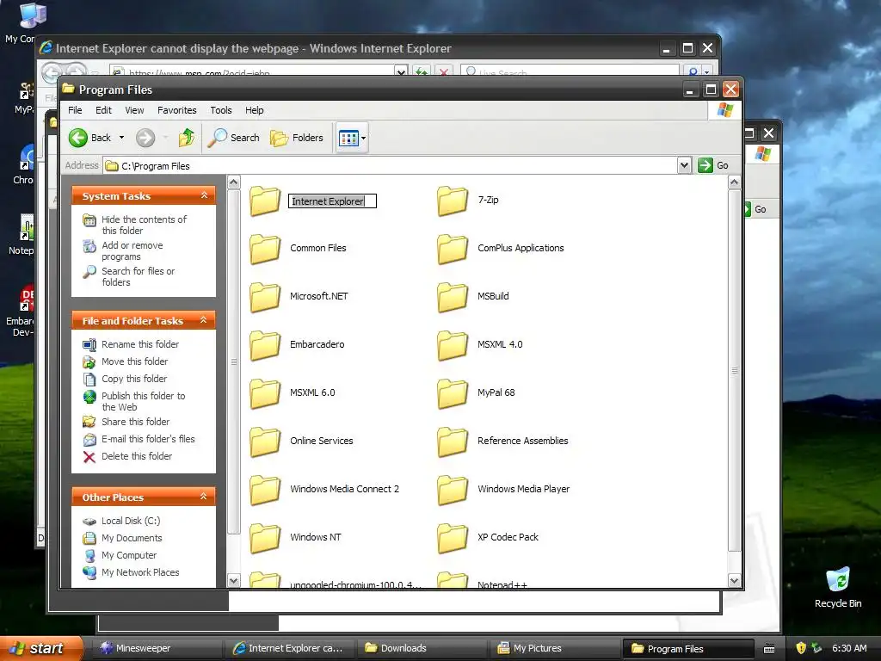Open the Search pane
This screenshot has height=661, width=881.
point(233,138)
